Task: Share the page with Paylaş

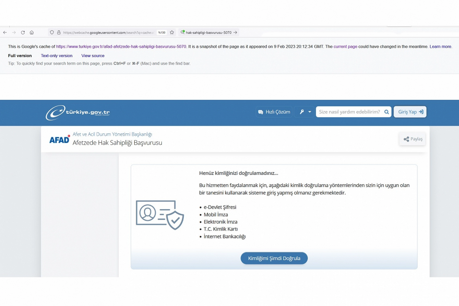Action: click(x=413, y=139)
